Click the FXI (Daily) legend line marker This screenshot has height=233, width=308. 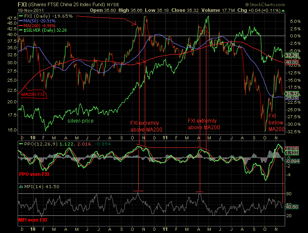click(x=22, y=16)
